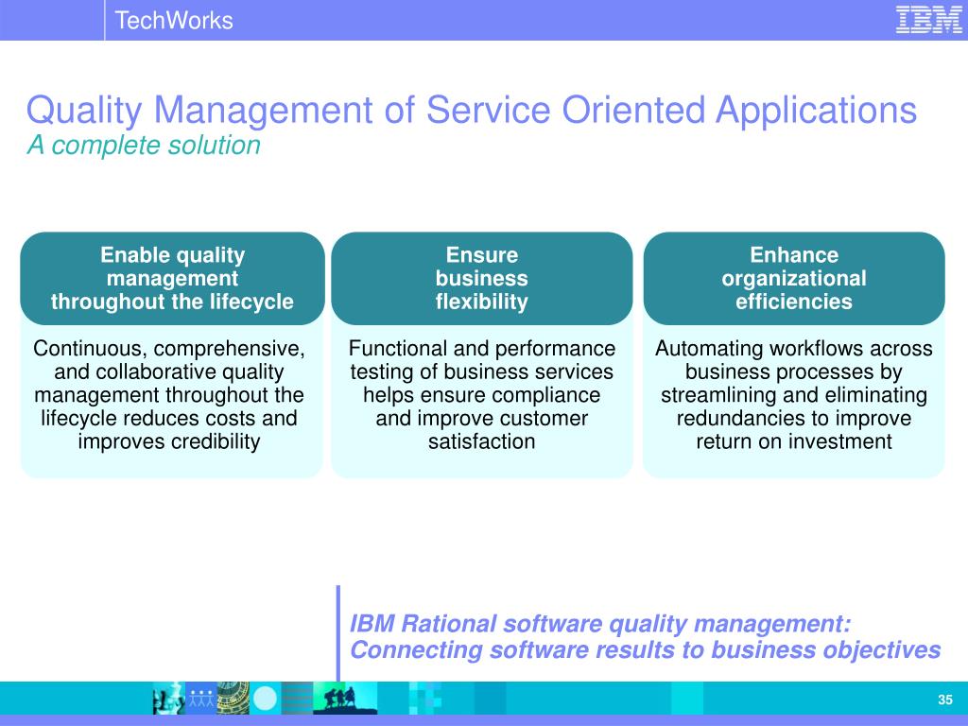Click the white circle footer icon
This screenshot has height=726, width=968.
coord(266,699)
